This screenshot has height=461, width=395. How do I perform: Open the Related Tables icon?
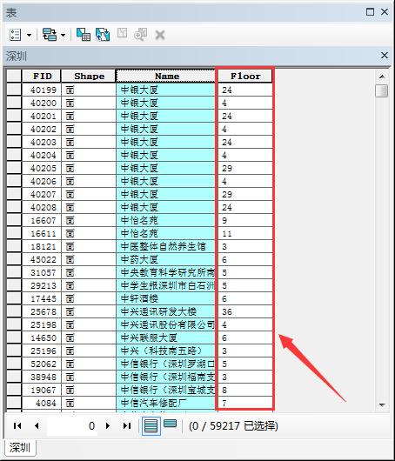[49, 35]
